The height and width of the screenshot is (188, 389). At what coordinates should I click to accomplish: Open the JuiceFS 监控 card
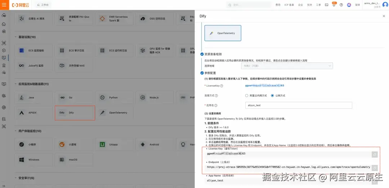34,66
